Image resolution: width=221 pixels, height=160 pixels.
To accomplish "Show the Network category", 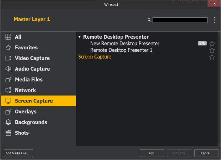I will (x=38, y=90).
